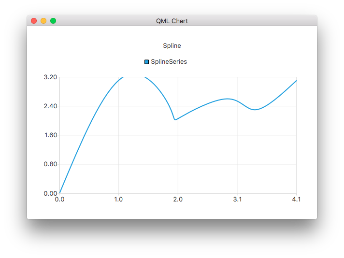Click the 0.80 y-axis label
This screenshot has width=344, height=258.
tap(50, 164)
